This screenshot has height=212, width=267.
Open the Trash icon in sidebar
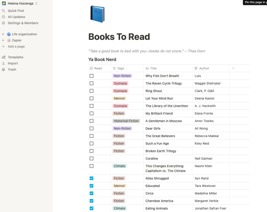click(3, 70)
